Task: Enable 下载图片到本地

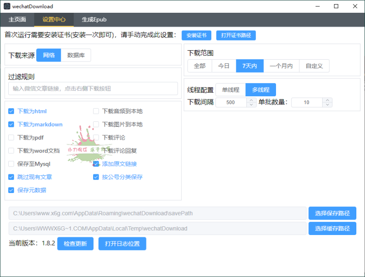Action: pyautogui.click(x=96, y=124)
